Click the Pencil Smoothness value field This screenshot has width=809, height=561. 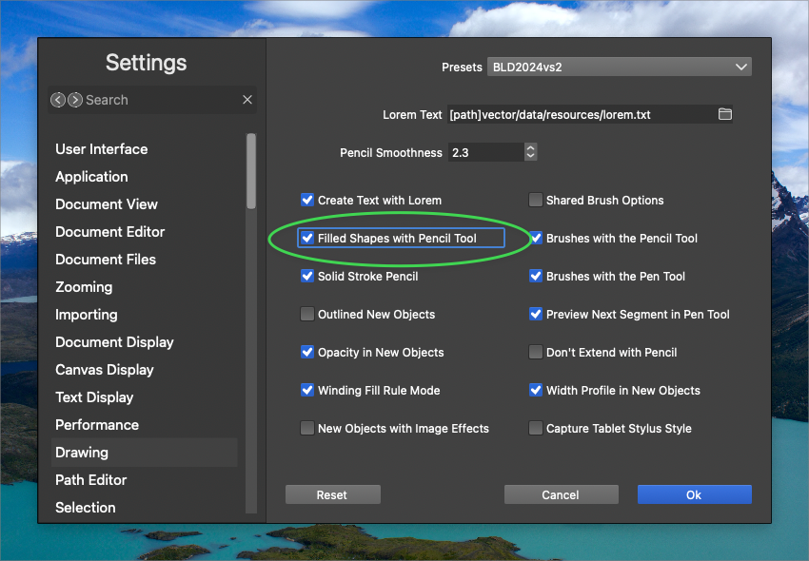pos(483,152)
